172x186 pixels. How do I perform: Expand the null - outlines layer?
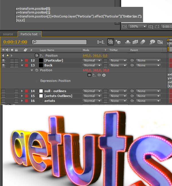(x=22, y=91)
